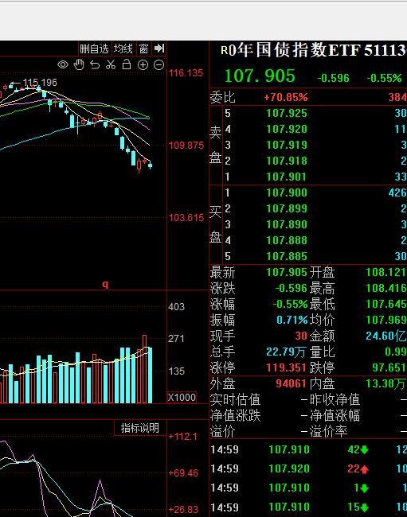Click the 115.196 high price annotation

tap(40, 83)
